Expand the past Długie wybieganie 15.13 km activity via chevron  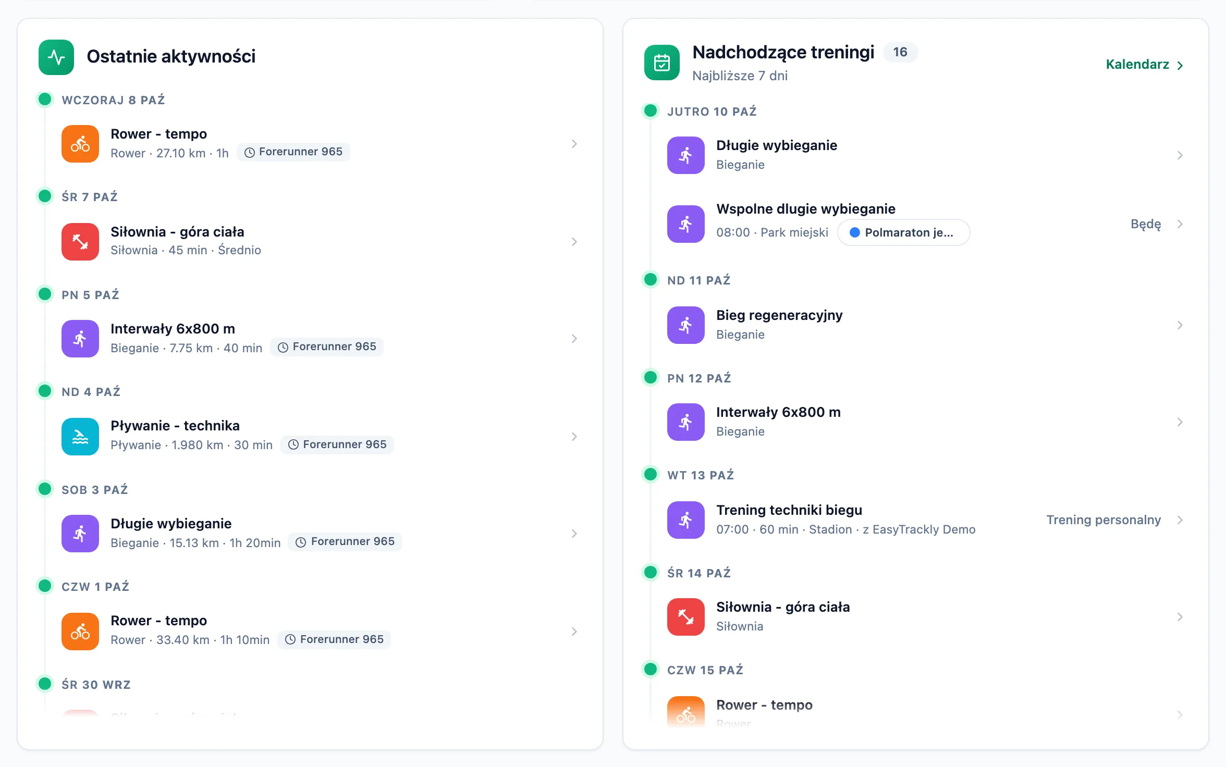click(x=574, y=534)
